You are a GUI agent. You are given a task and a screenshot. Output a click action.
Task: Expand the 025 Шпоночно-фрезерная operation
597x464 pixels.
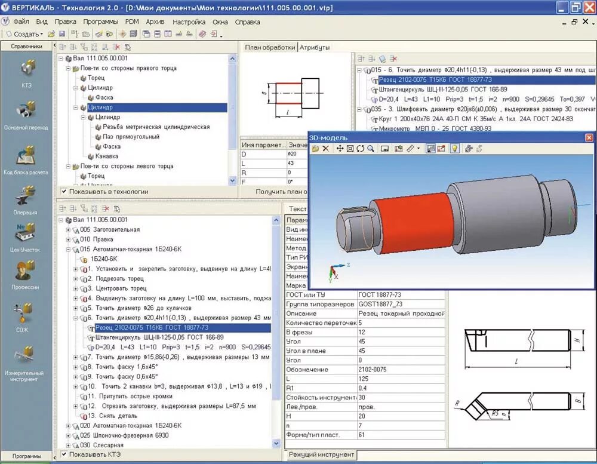pos(68,435)
